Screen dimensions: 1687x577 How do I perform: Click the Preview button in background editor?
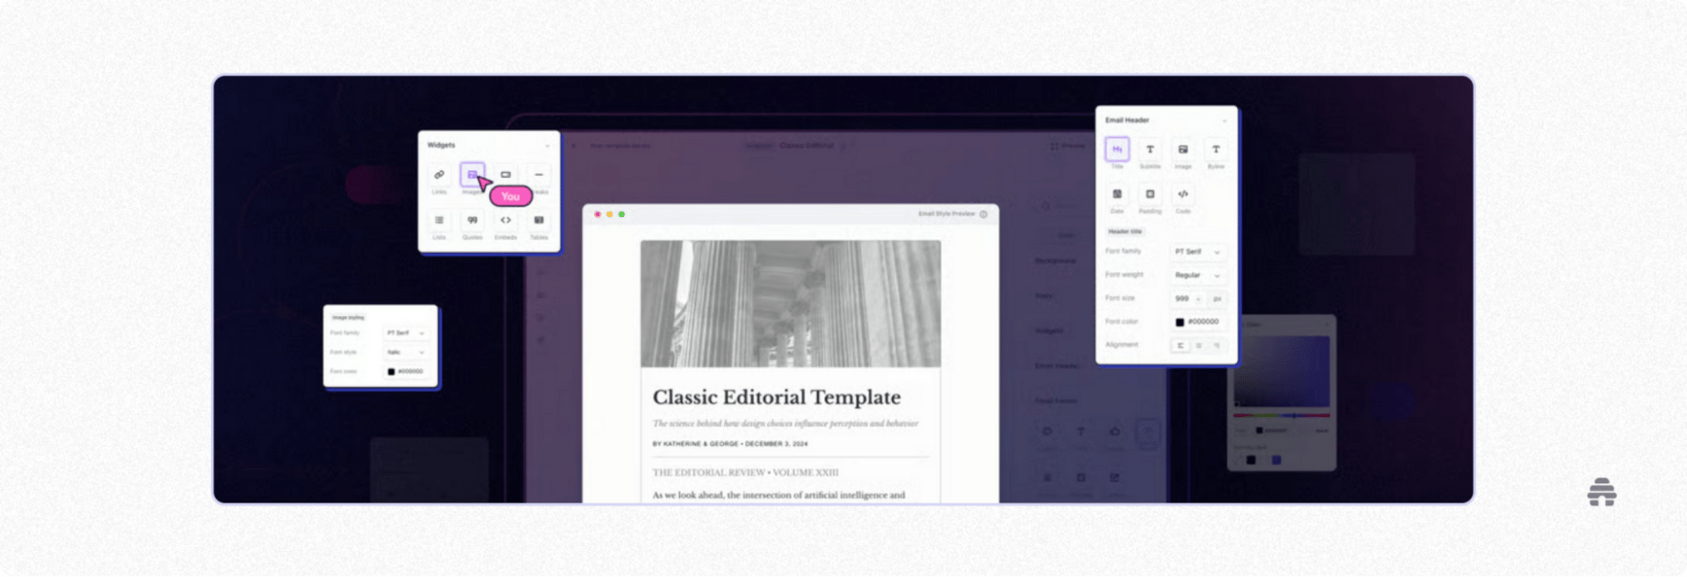[x=1068, y=146]
